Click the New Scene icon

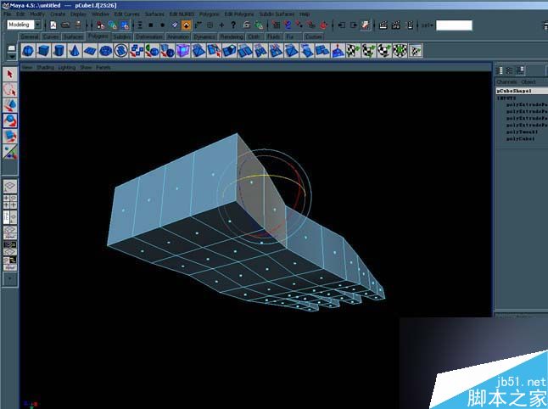pos(53,25)
